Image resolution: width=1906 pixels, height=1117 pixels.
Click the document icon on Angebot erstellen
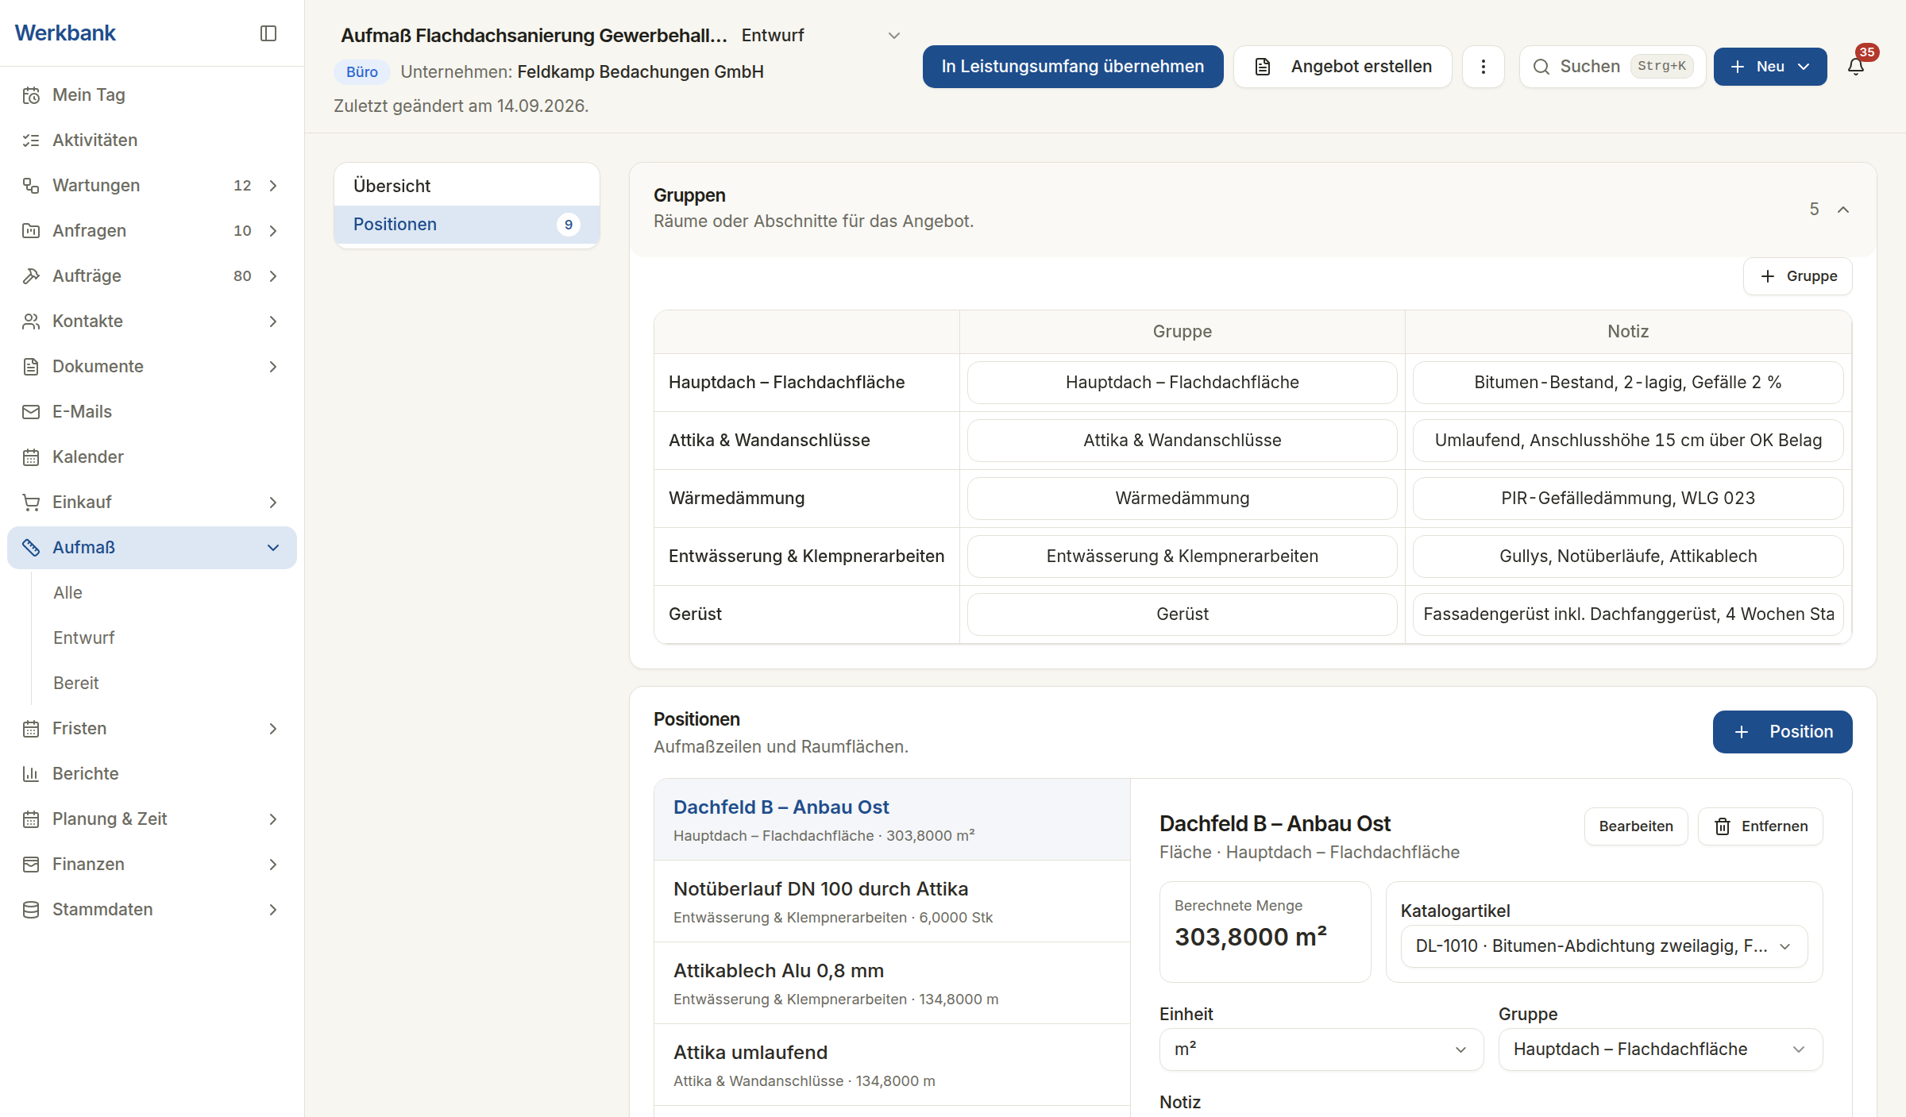tap(1263, 67)
